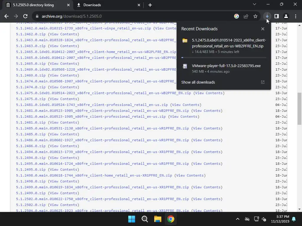View Contents of 5.1.2498.0.zip
The width and height of the screenshot is (302, 226).
point(64,181)
